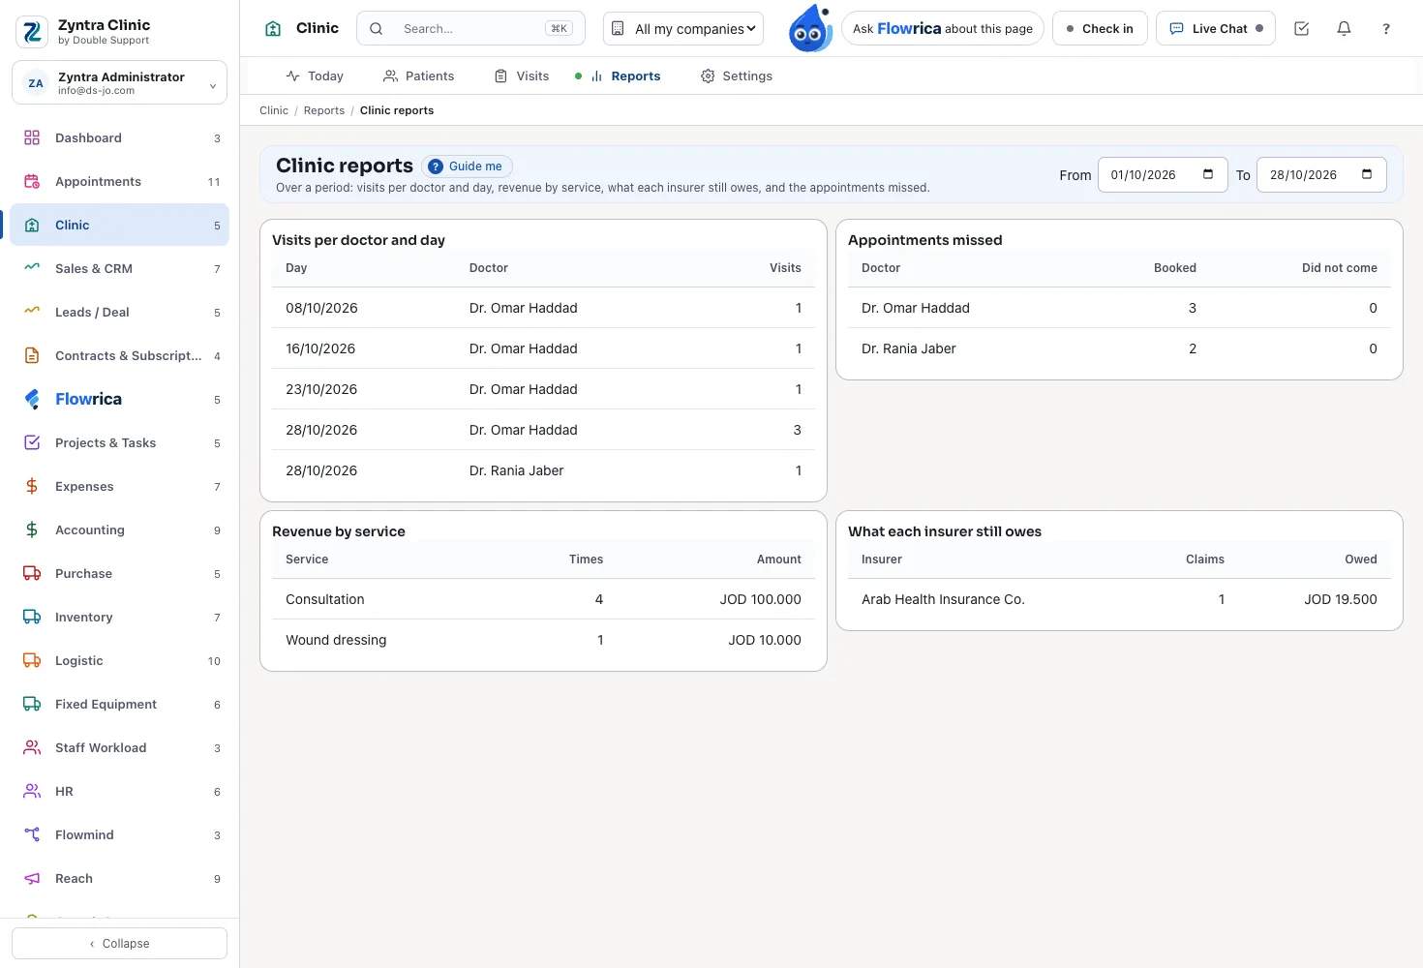This screenshot has width=1423, height=968.
Task: Open the From date calendar picker
Action: coord(1208,175)
